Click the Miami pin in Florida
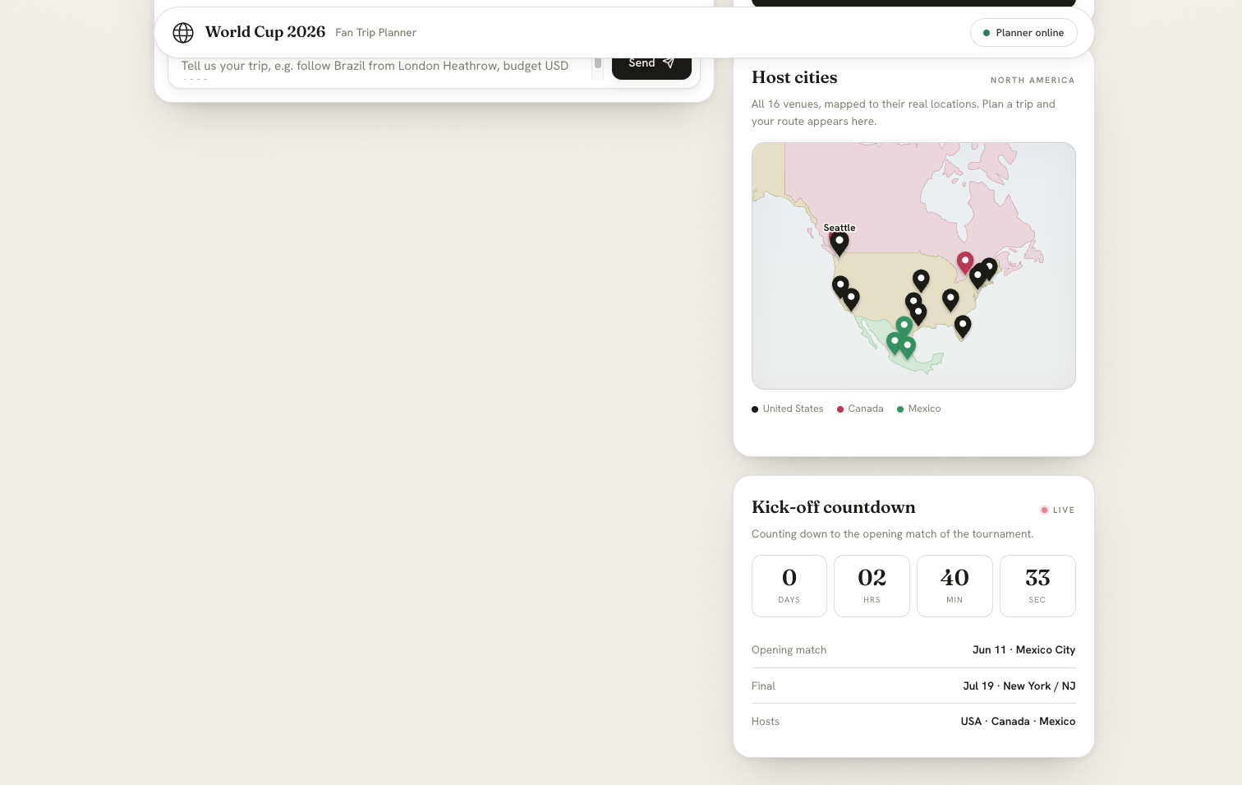 pos(963,327)
